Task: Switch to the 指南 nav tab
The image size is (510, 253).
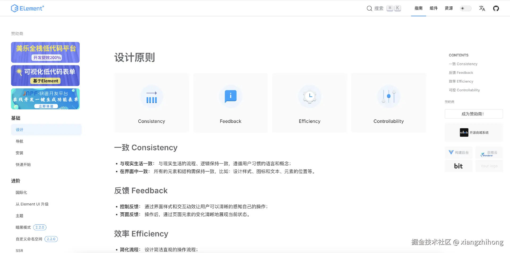Action: click(418, 8)
